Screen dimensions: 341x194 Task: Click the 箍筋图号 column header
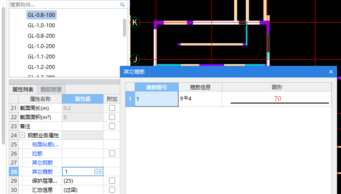click(x=157, y=87)
